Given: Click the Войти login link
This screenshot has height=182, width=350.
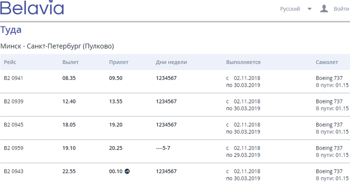Looking at the screenshot, I should [341, 9].
